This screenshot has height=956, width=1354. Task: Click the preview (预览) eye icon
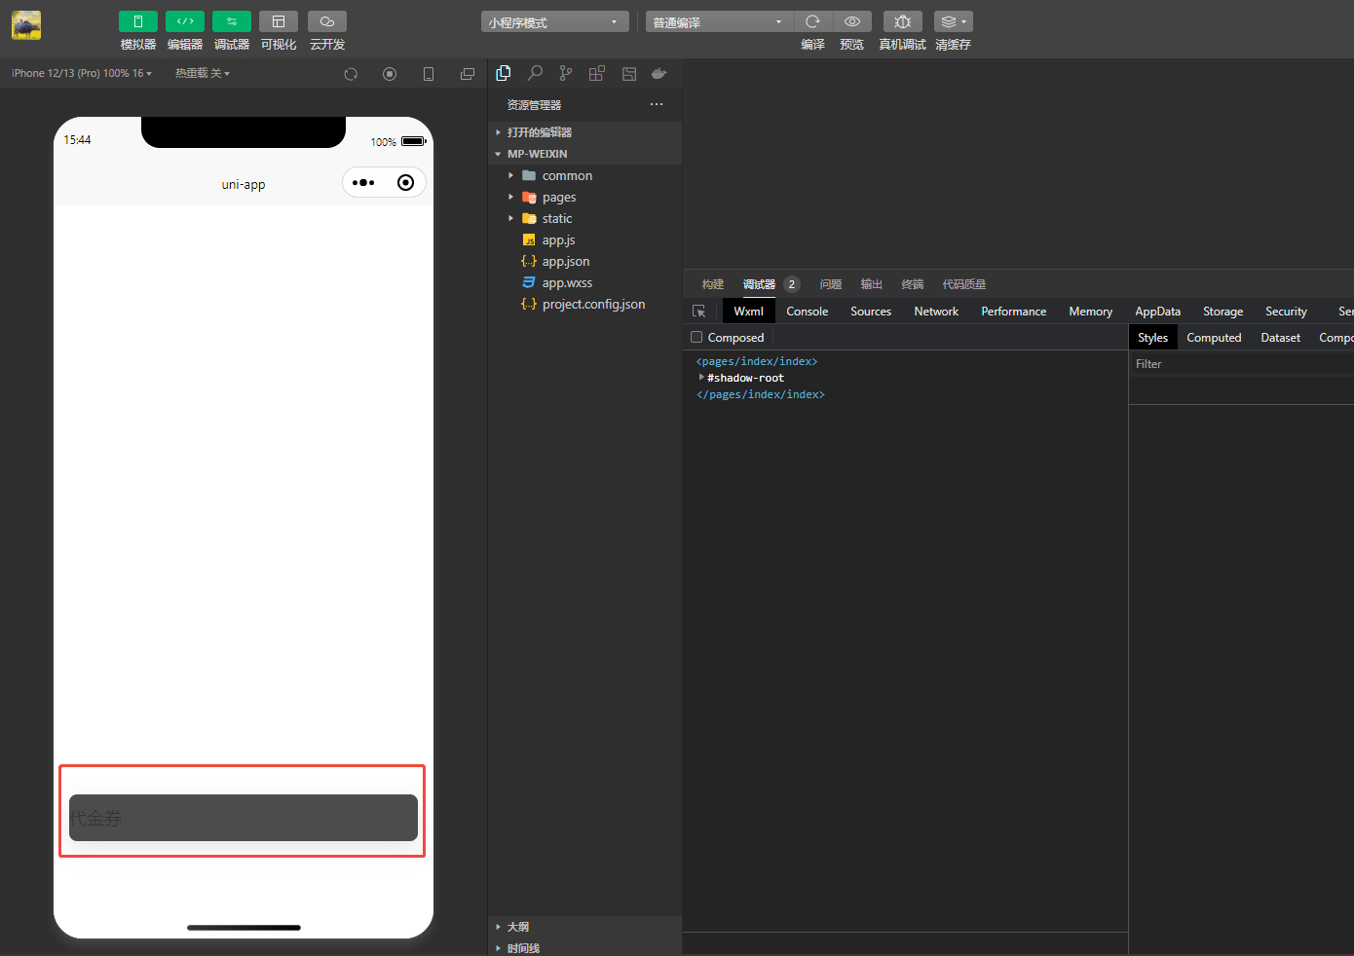point(851,21)
